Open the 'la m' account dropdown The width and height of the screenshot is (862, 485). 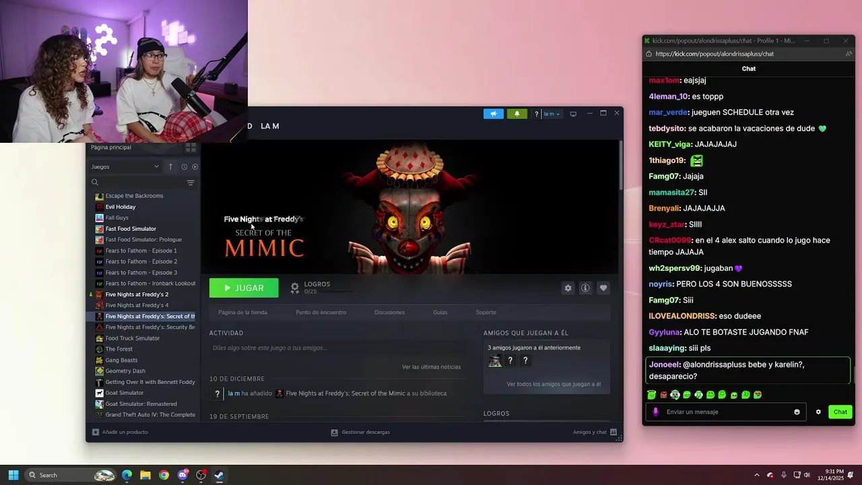click(x=552, y=114)
